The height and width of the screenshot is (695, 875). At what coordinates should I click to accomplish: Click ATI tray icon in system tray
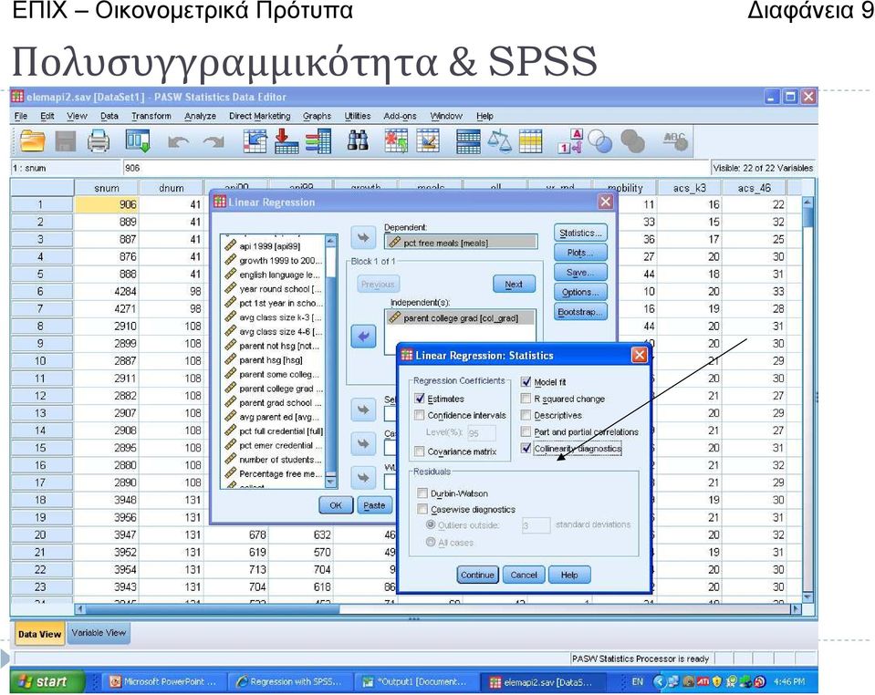(703, 681)
